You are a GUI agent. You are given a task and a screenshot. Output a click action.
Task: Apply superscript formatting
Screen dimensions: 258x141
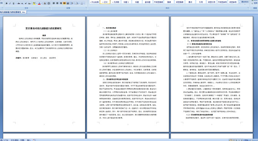pyautogui.click(x=26, y=3)
